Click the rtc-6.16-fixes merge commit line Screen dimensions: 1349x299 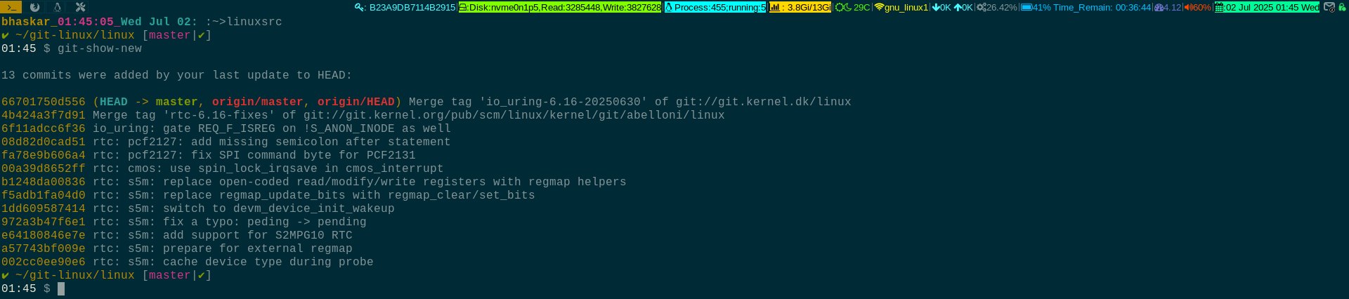(x=363, y=115)
